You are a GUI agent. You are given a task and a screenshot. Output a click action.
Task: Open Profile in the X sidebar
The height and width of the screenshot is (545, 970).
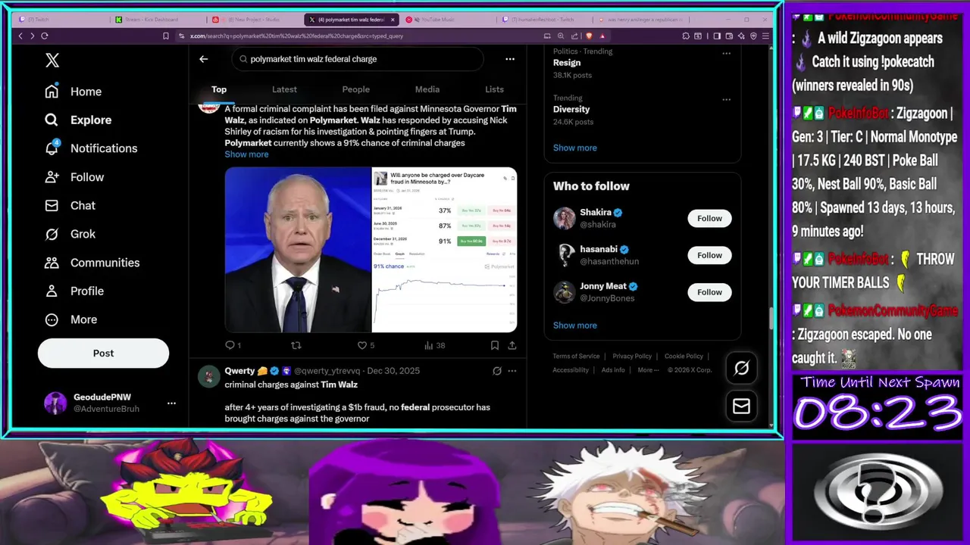tap(74, 291)
